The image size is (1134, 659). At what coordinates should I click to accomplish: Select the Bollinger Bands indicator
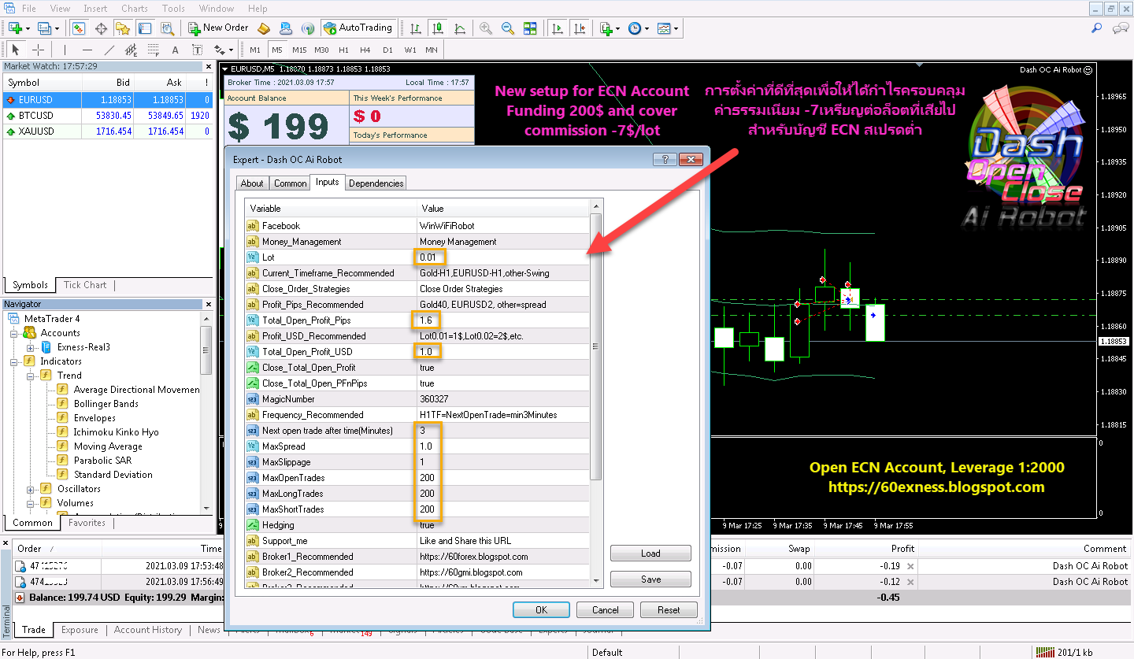(x=106, y=404)
